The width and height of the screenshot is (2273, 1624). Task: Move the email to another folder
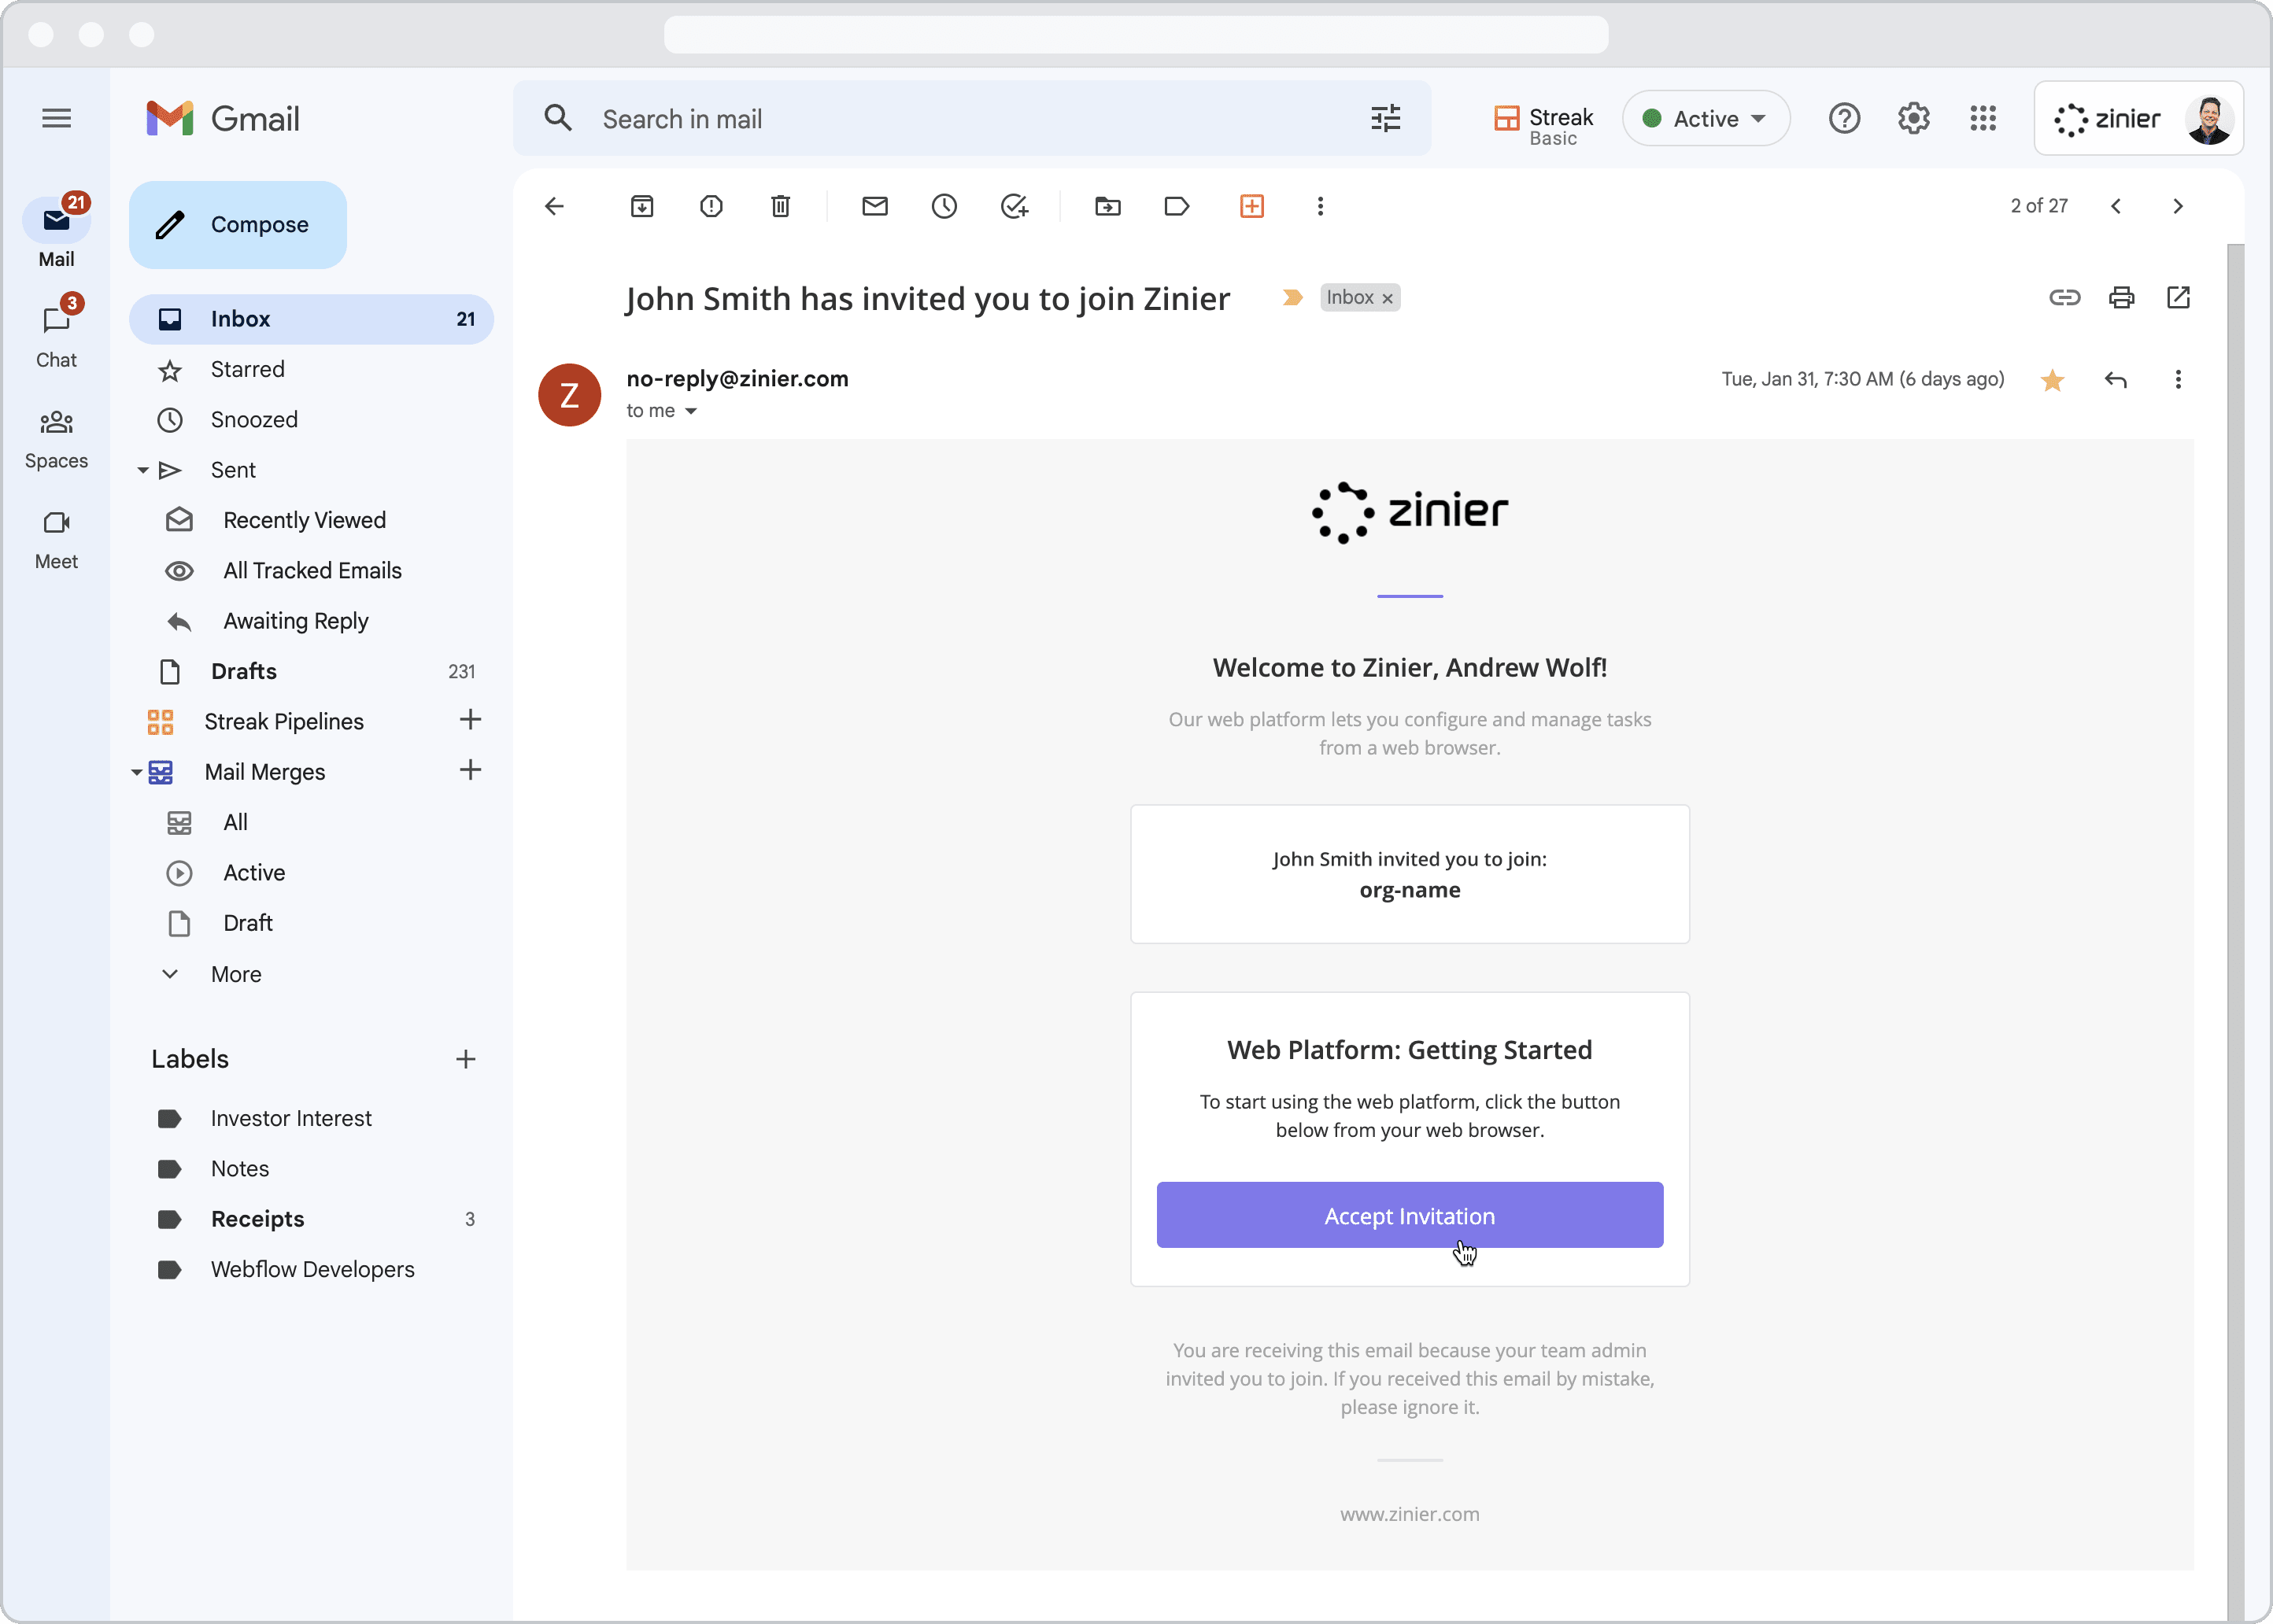[x=1108, y=206]
